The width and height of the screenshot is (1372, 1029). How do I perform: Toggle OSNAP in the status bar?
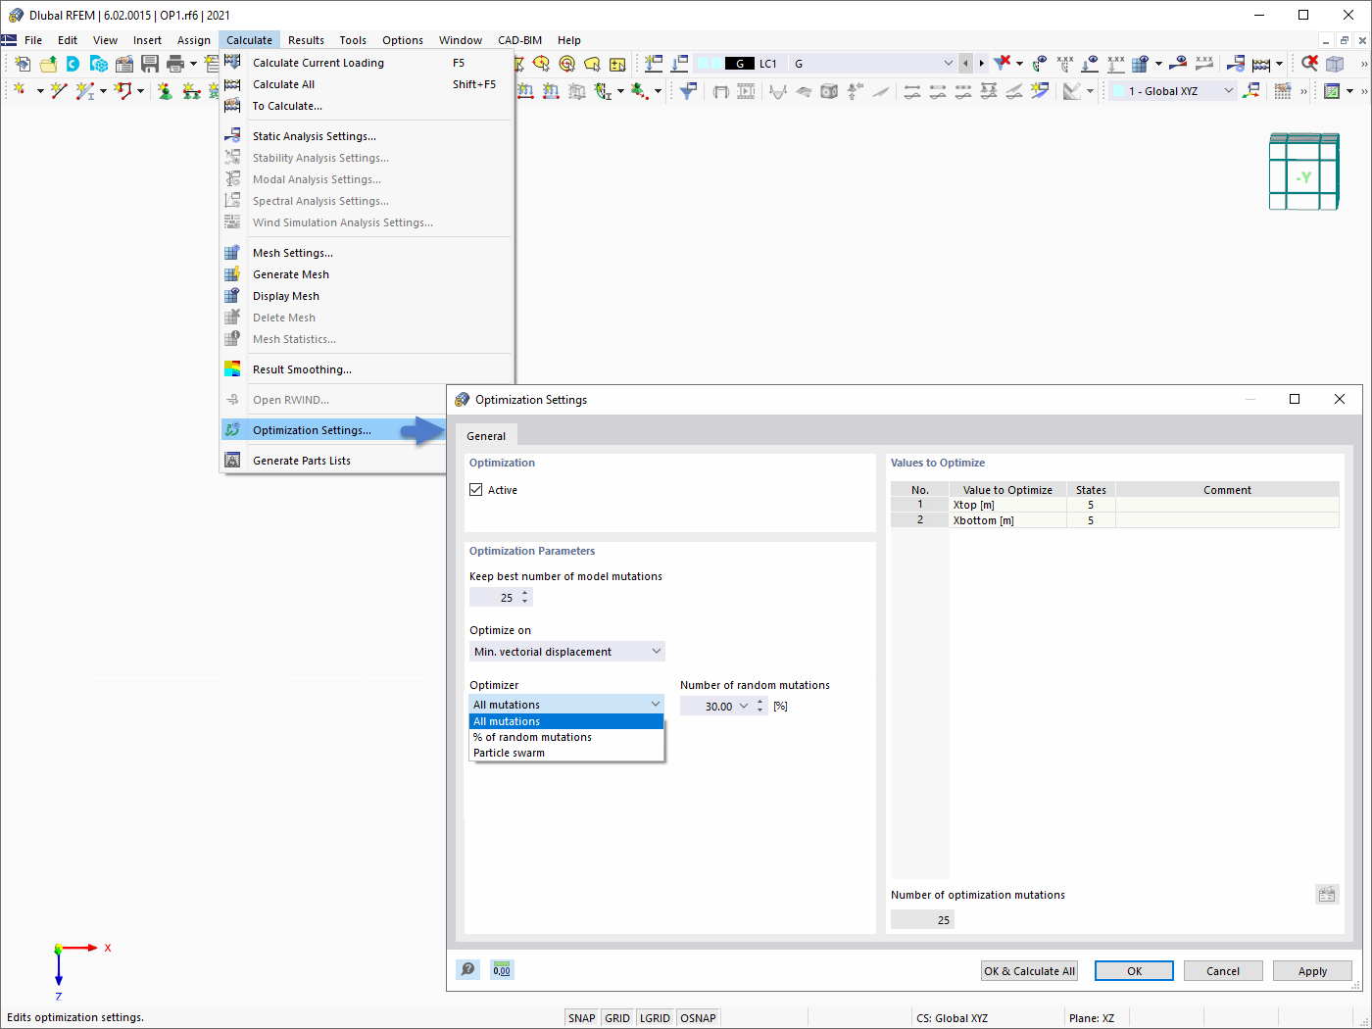click(x=698, y=1018)
